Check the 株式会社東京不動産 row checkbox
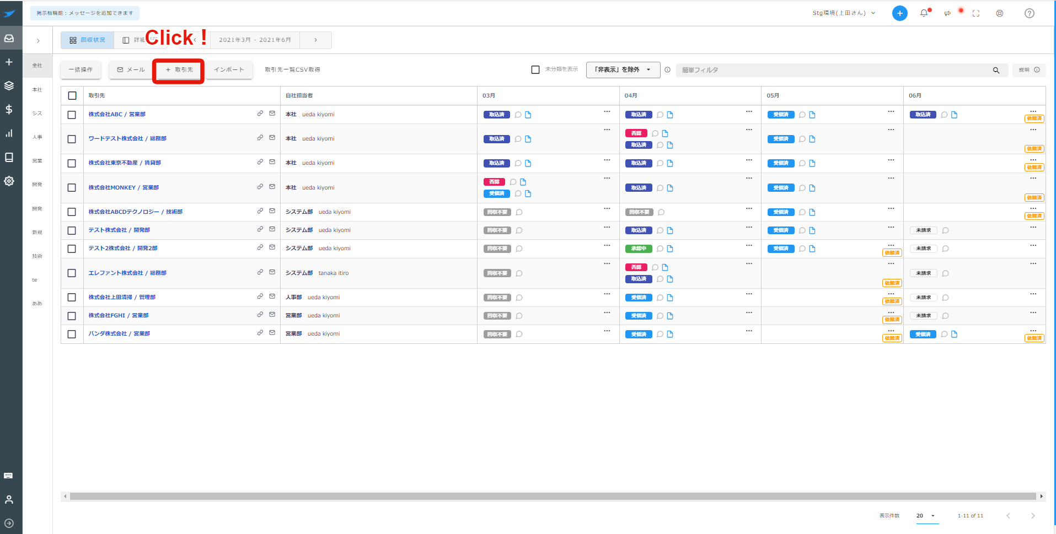1056x534 pixels. (x=72, y=163)
